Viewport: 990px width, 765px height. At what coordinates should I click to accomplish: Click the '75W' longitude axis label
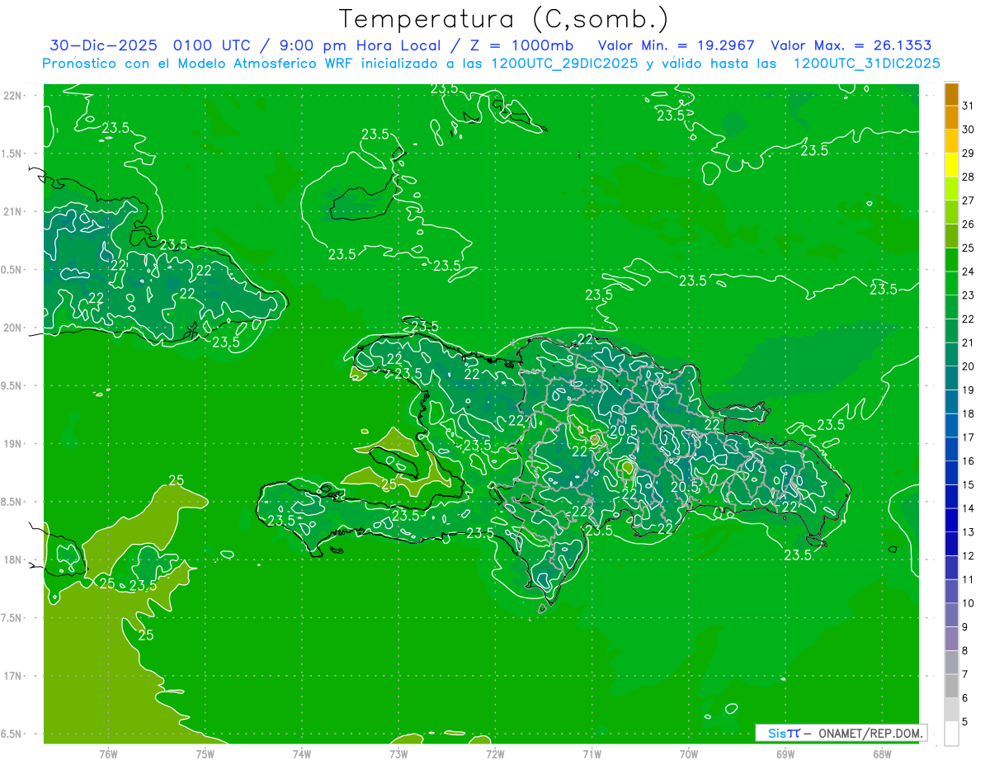pyautogui.click(x=205, y=754)
